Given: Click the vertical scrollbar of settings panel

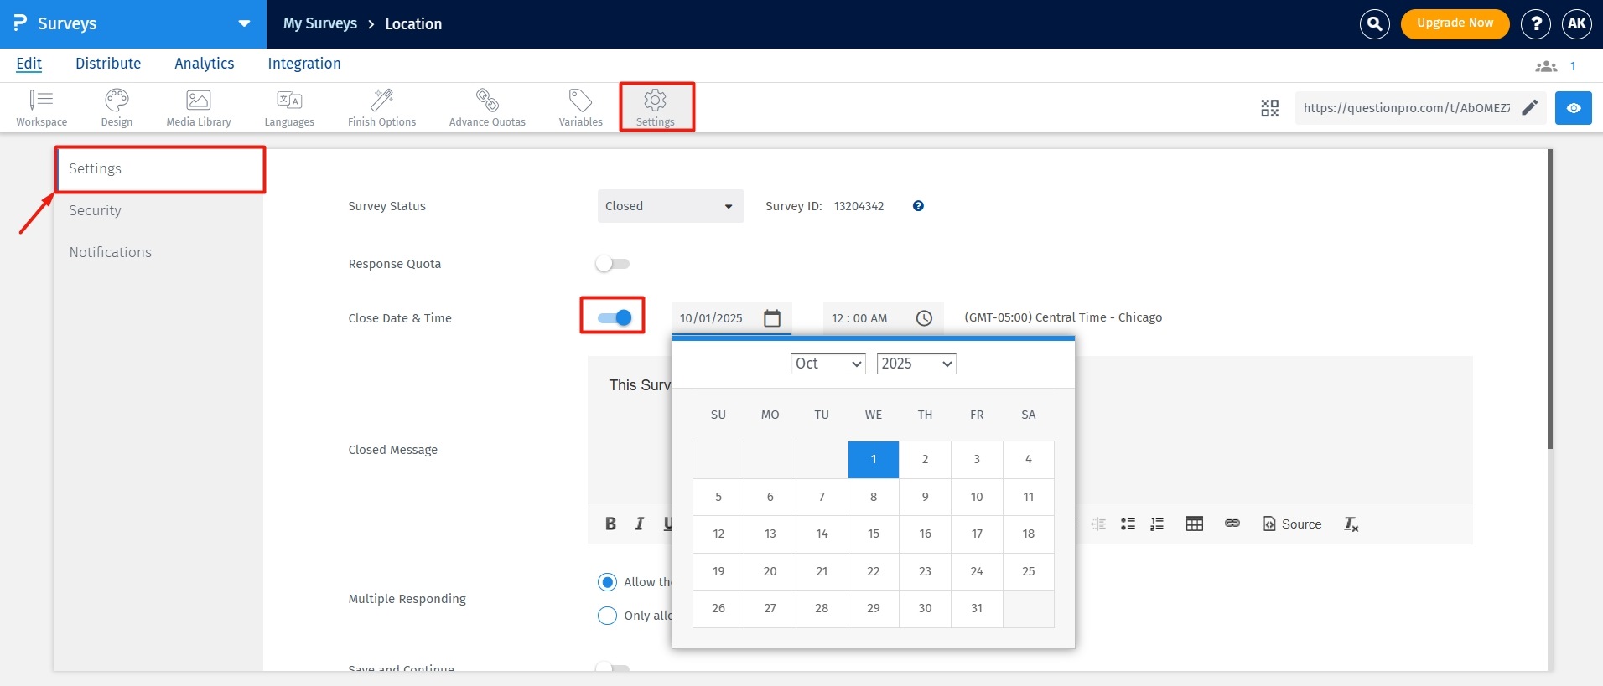Looking at the screenshot, I should click(1550, 299).
